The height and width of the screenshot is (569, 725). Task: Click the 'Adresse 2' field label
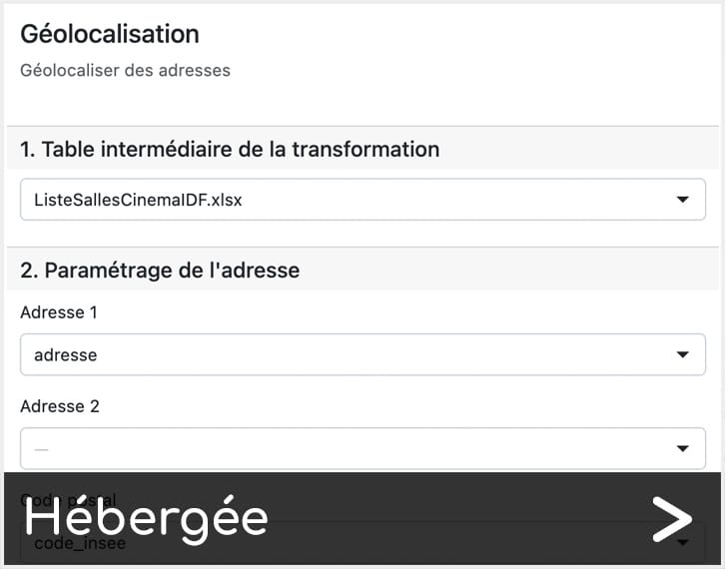tap(60, 406)
